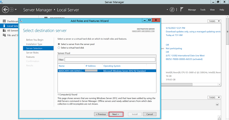Sort by Operating System column header
Image resolution: width=229 pixels, height=120 pixels.
coord(112,66)
